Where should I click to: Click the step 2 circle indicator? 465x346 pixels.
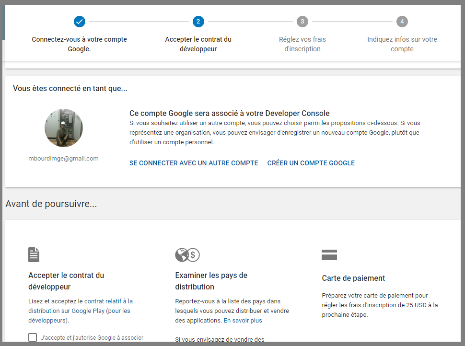(x=198, y=22)
